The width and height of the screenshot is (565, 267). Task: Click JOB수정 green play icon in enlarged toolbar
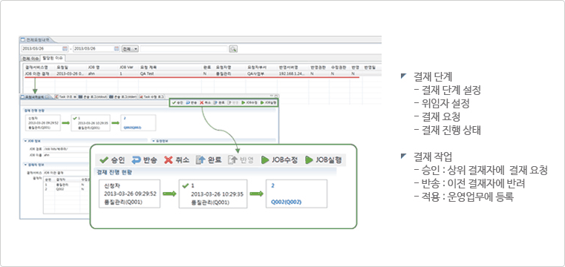tap(265, 159)
